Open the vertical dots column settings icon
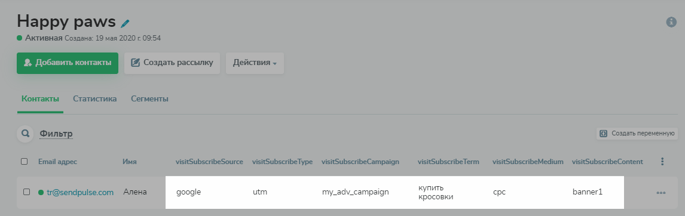Screen dimensions: 685x216 (x=662, y=162)
